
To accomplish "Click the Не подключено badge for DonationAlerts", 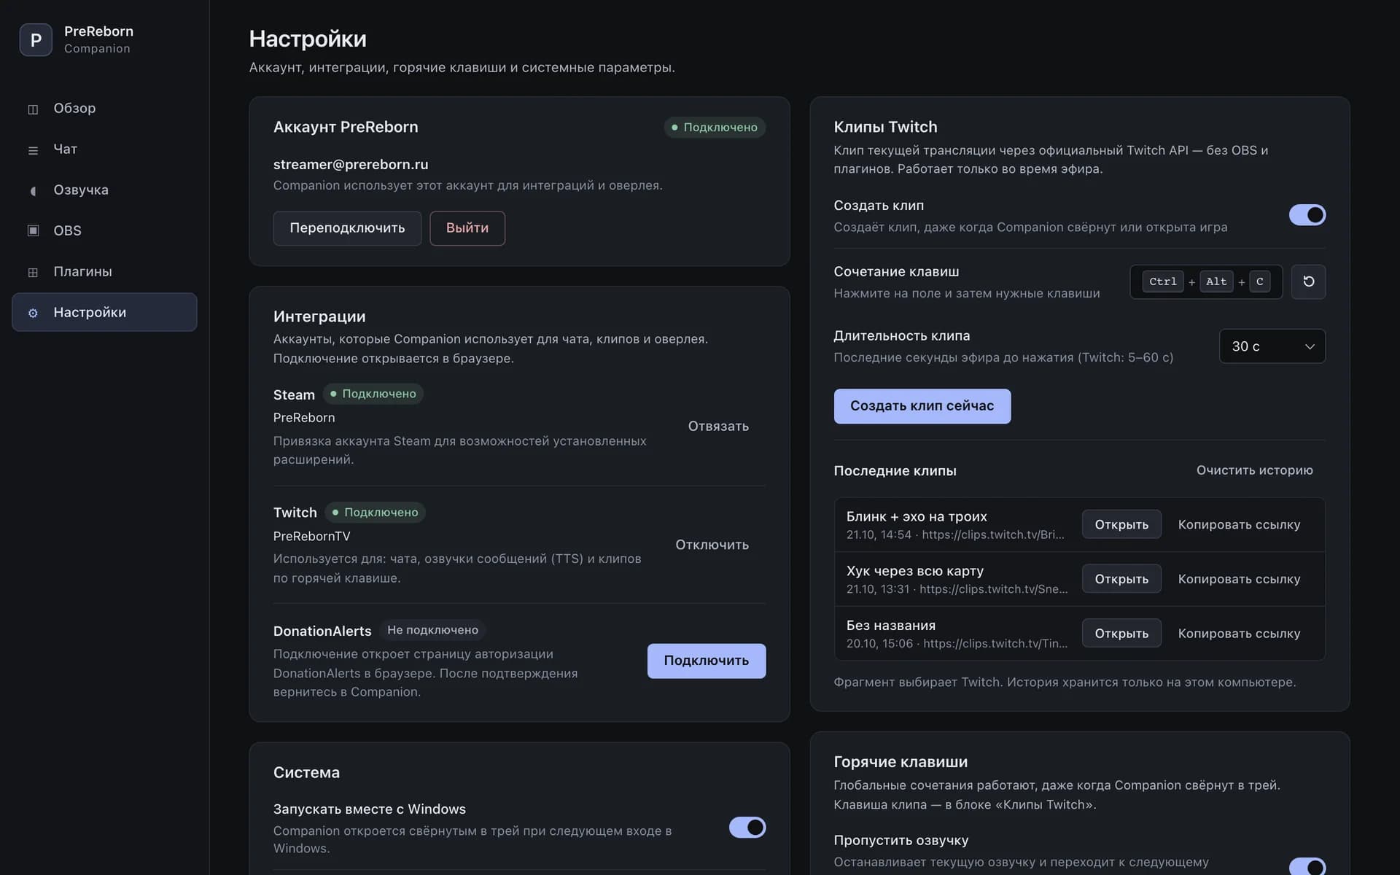I will 432,630.
